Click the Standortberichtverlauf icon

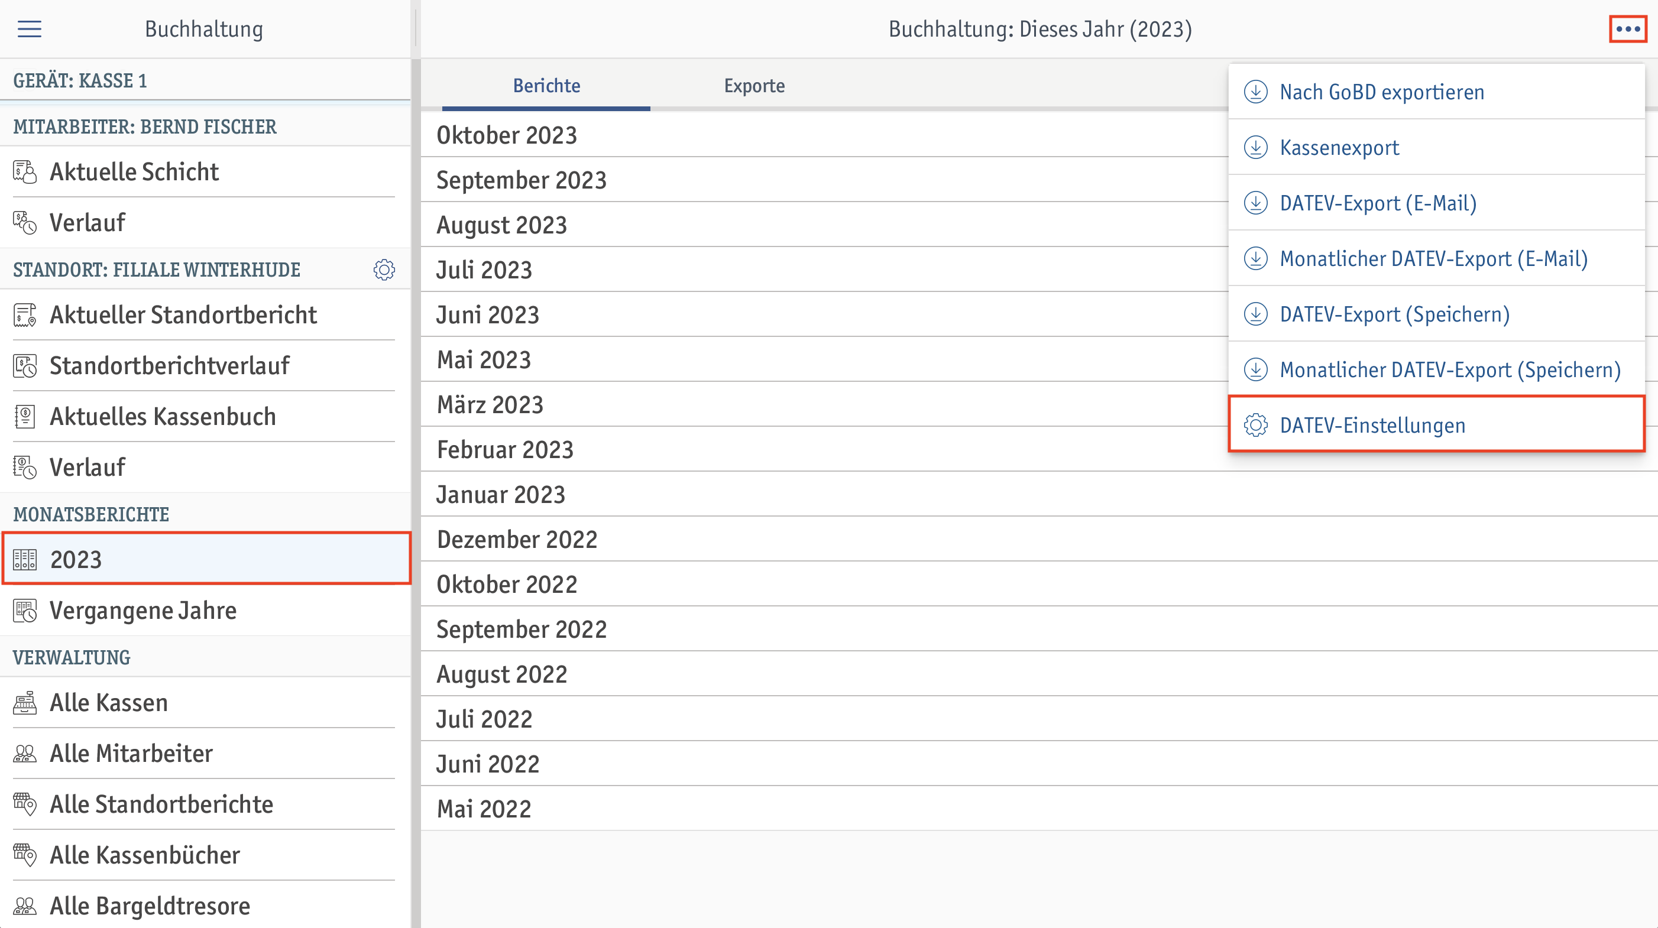pos(25,365)
